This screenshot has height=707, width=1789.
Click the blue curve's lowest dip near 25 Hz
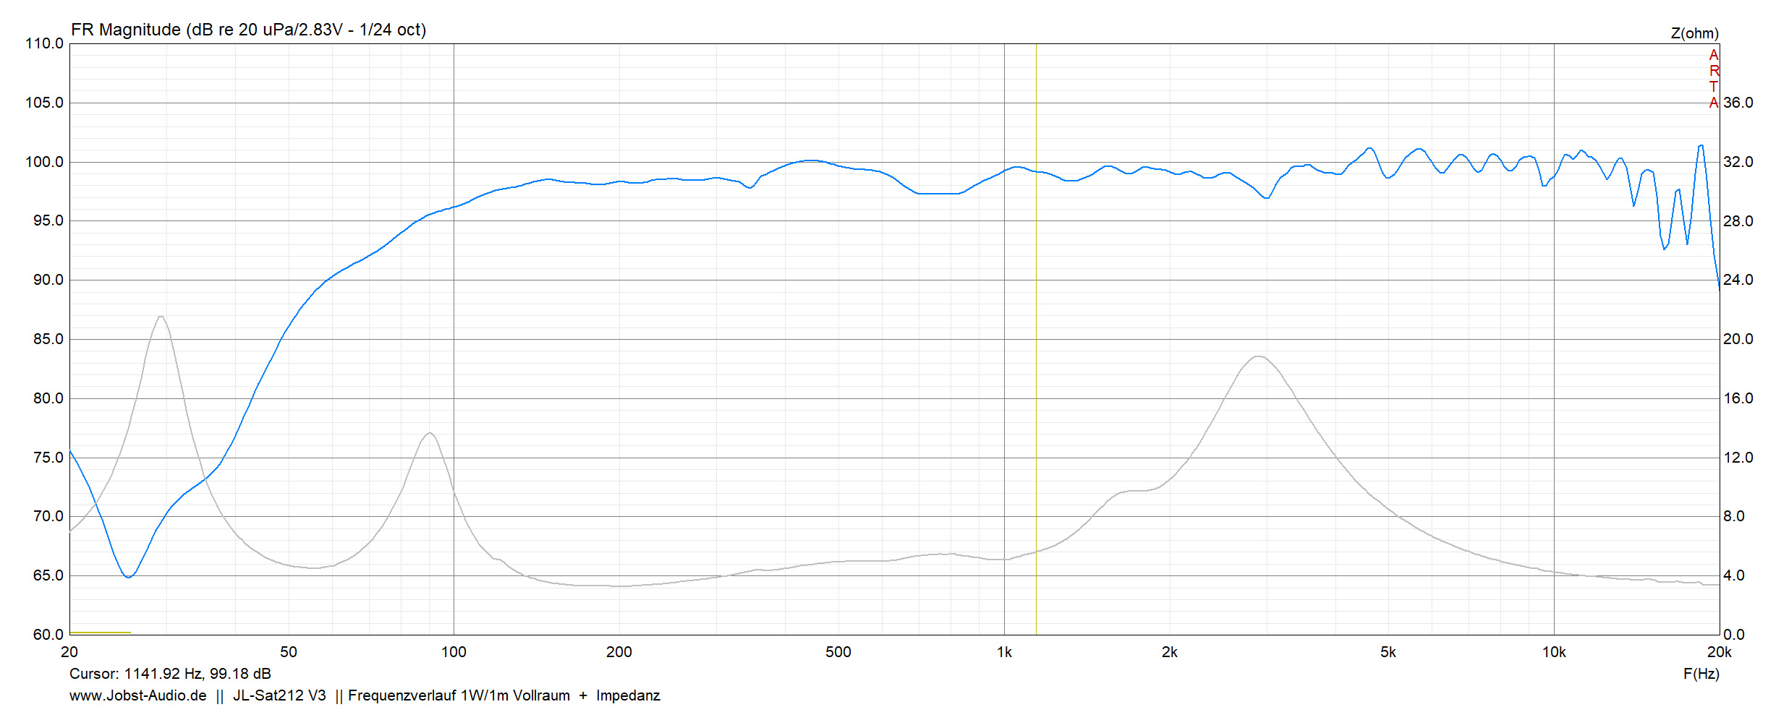tap(128, 577)
